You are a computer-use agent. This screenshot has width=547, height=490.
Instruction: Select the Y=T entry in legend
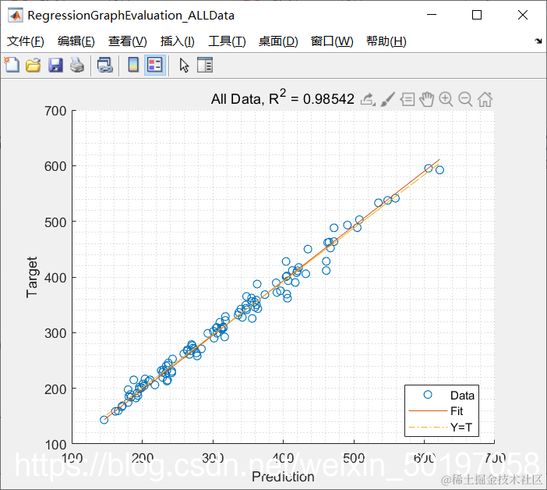[442, 427]
